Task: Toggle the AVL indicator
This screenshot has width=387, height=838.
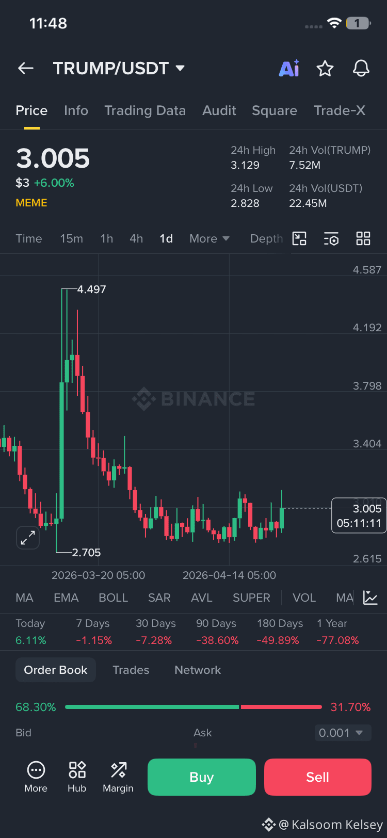Action: click(x=201, y=598)
